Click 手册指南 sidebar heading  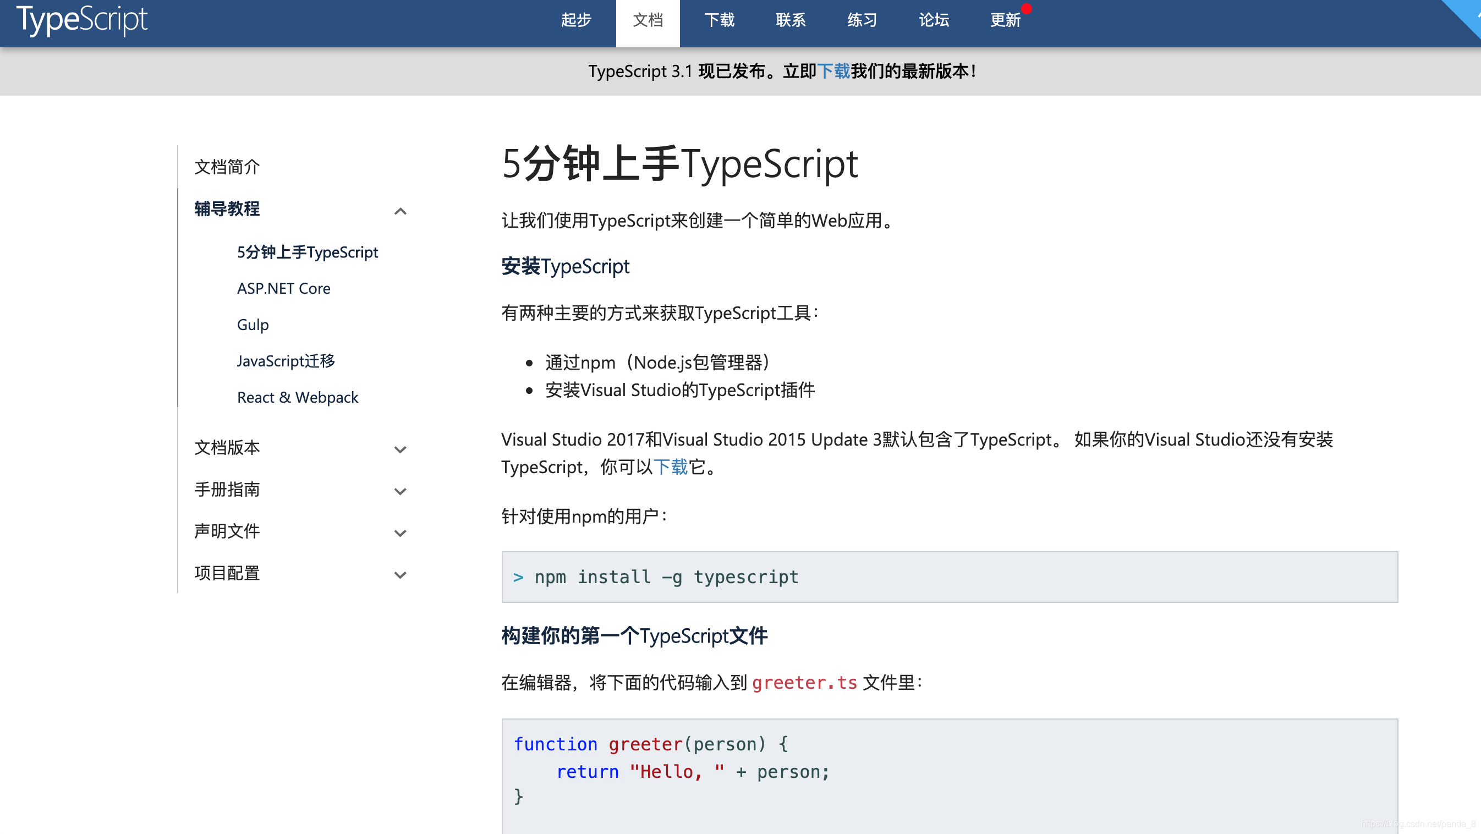[227, 489]
